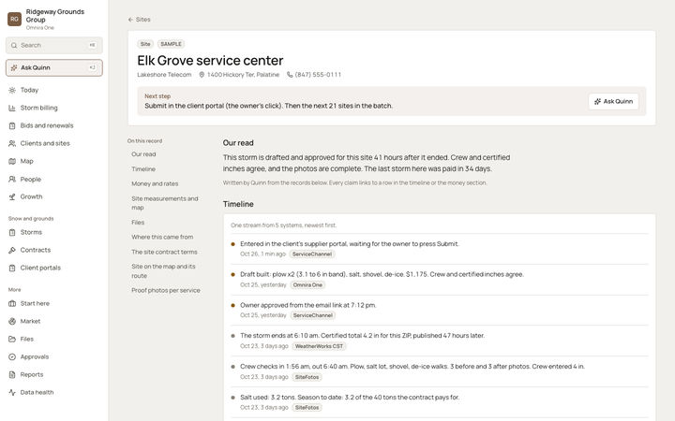Jump to Our read section
Viewport: 675px width, 421px height.
(143, 154)
